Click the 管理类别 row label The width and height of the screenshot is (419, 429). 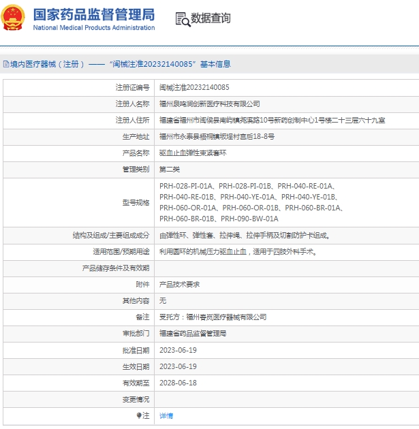[136, 170]
